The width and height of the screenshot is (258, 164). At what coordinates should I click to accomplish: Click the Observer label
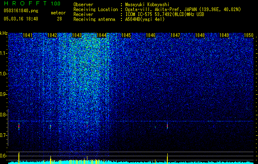coord(83,5)
